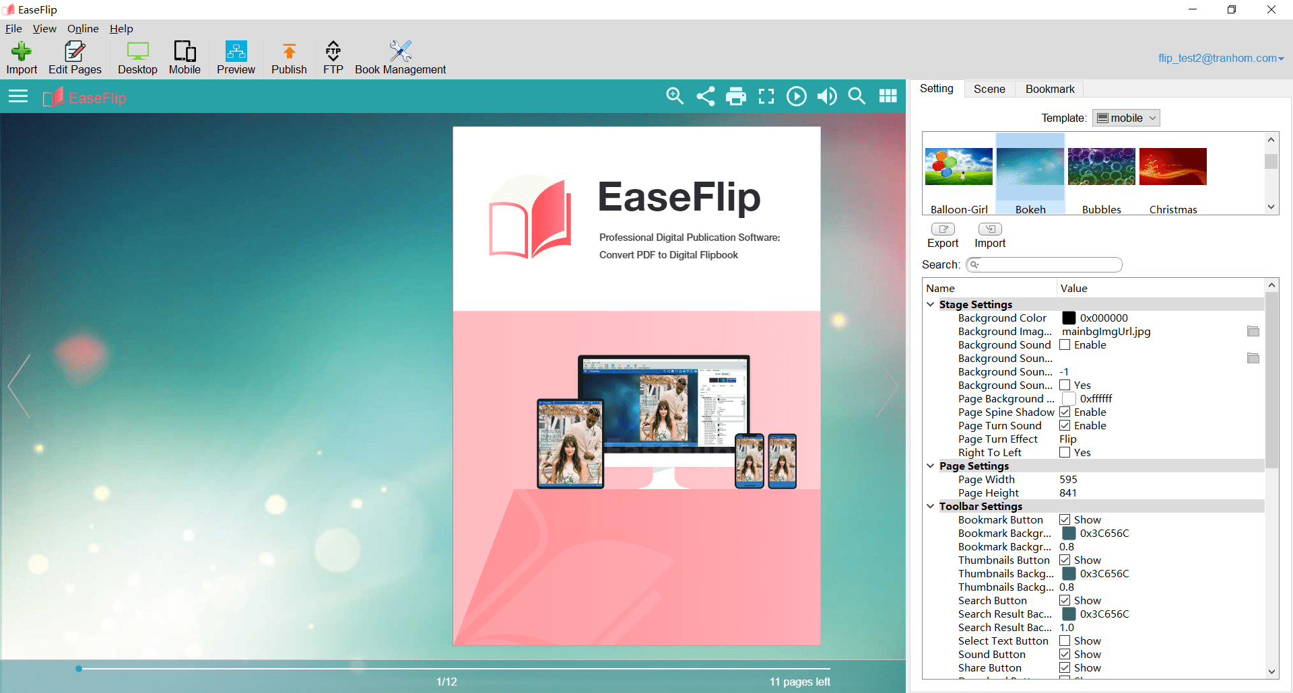Open the print icon in the viewer toolbar
Screen dimensions: 1293x693
pyautogui.click(x=735, y=96)
